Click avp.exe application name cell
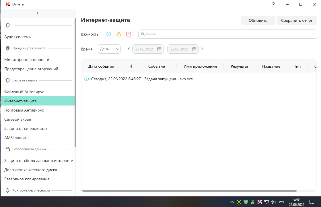Viewport: 321px width, 207px height. pos(186,79)
